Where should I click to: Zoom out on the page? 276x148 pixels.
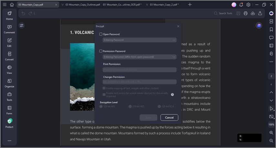click(271, 141)
